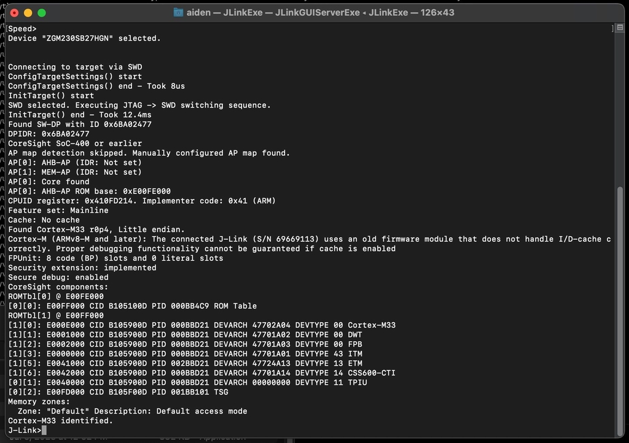This screenshot has width=629, height=443.
Task: Click 'AP[0]: AHB-AP (IDR: Not set)' line
Action: click(75, 163)
